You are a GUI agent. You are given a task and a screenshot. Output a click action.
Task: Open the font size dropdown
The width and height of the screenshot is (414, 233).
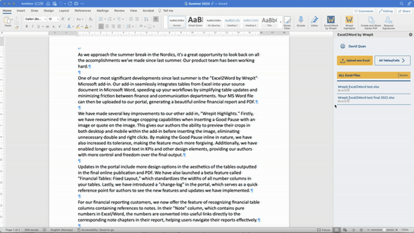57,19
